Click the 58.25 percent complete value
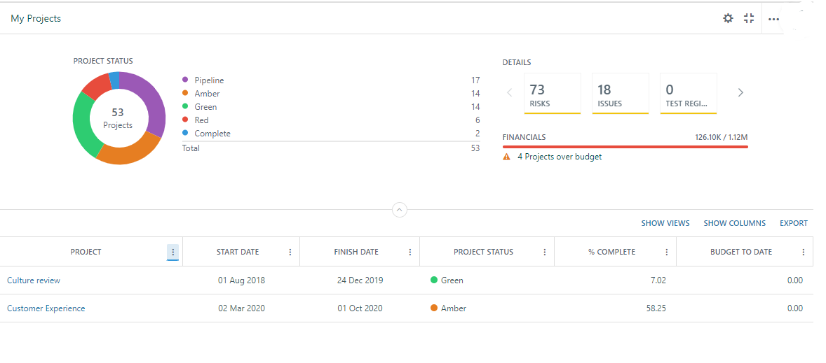This screenshot has height=363, width=826. point(656,308)
